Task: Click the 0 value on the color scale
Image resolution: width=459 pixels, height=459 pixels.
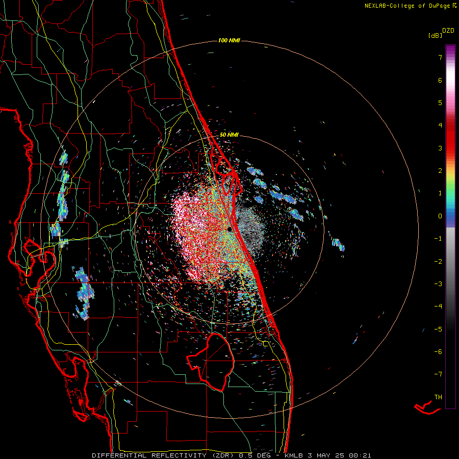Action: point(440,216)
